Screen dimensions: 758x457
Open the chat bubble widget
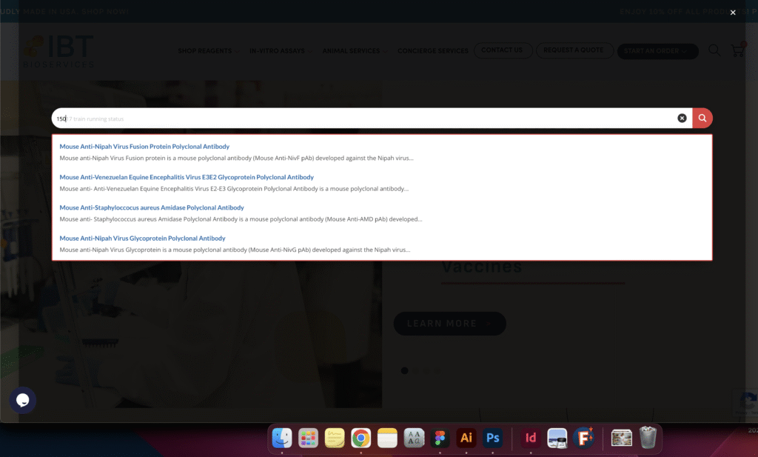(x=23, y=400)
